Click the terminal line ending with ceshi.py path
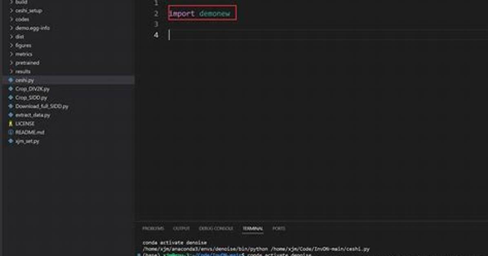 click(x=256, y=249)
